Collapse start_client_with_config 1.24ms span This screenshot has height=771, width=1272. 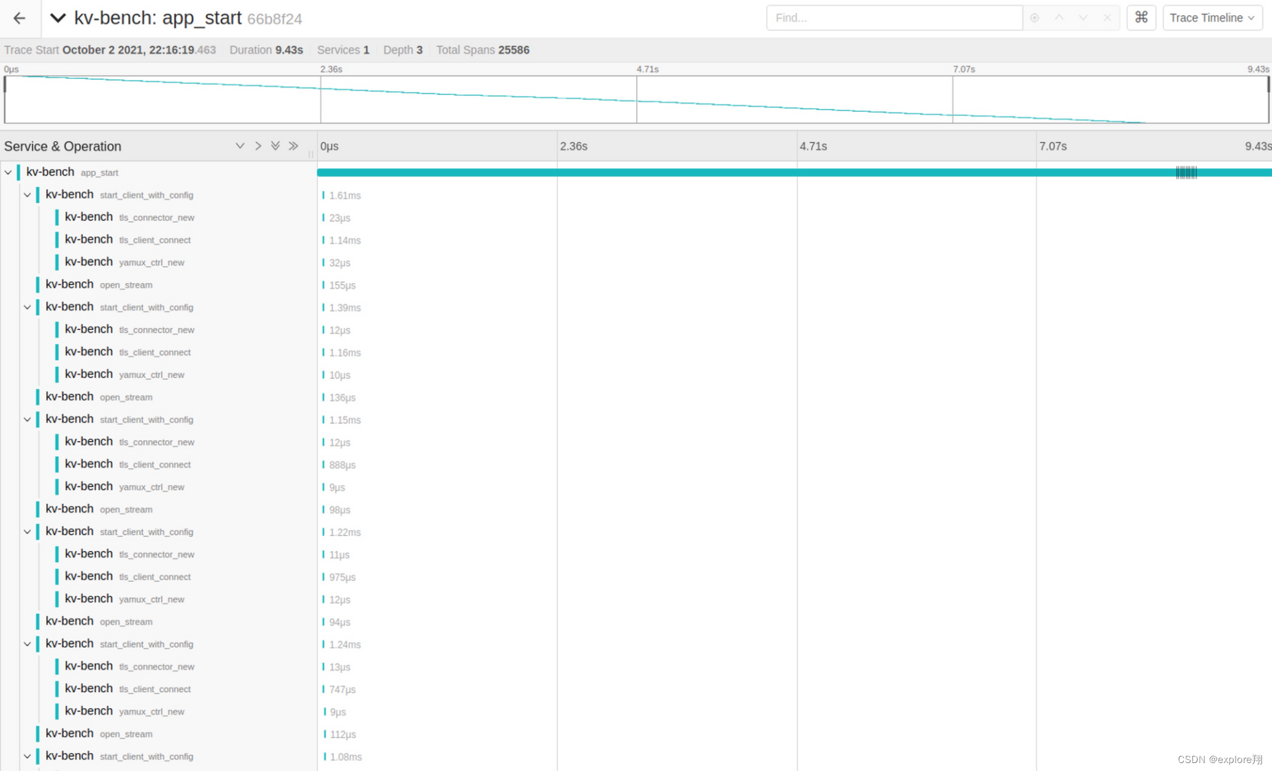coord(27,644)
